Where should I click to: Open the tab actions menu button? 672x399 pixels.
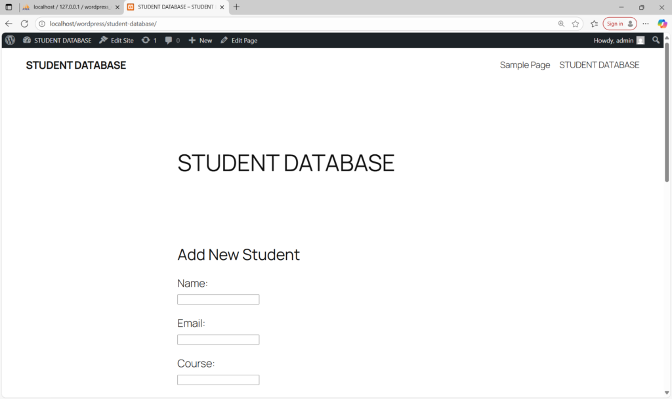point(9,7)
